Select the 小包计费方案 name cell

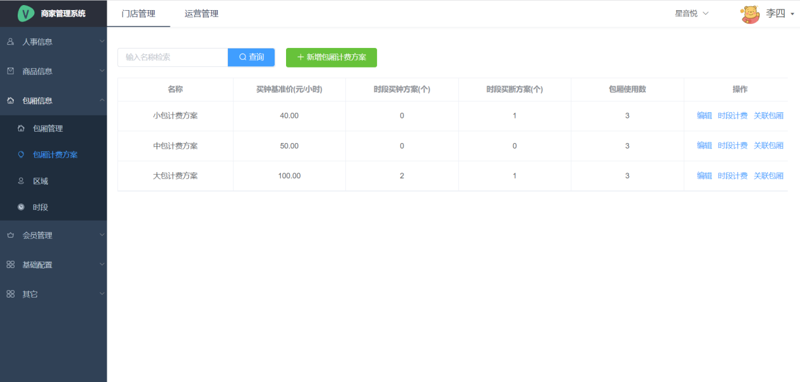pos(176,116)
